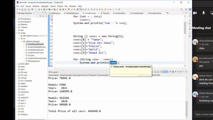Open ArrayListExample.java in Package Explorer

coord(37,47)
